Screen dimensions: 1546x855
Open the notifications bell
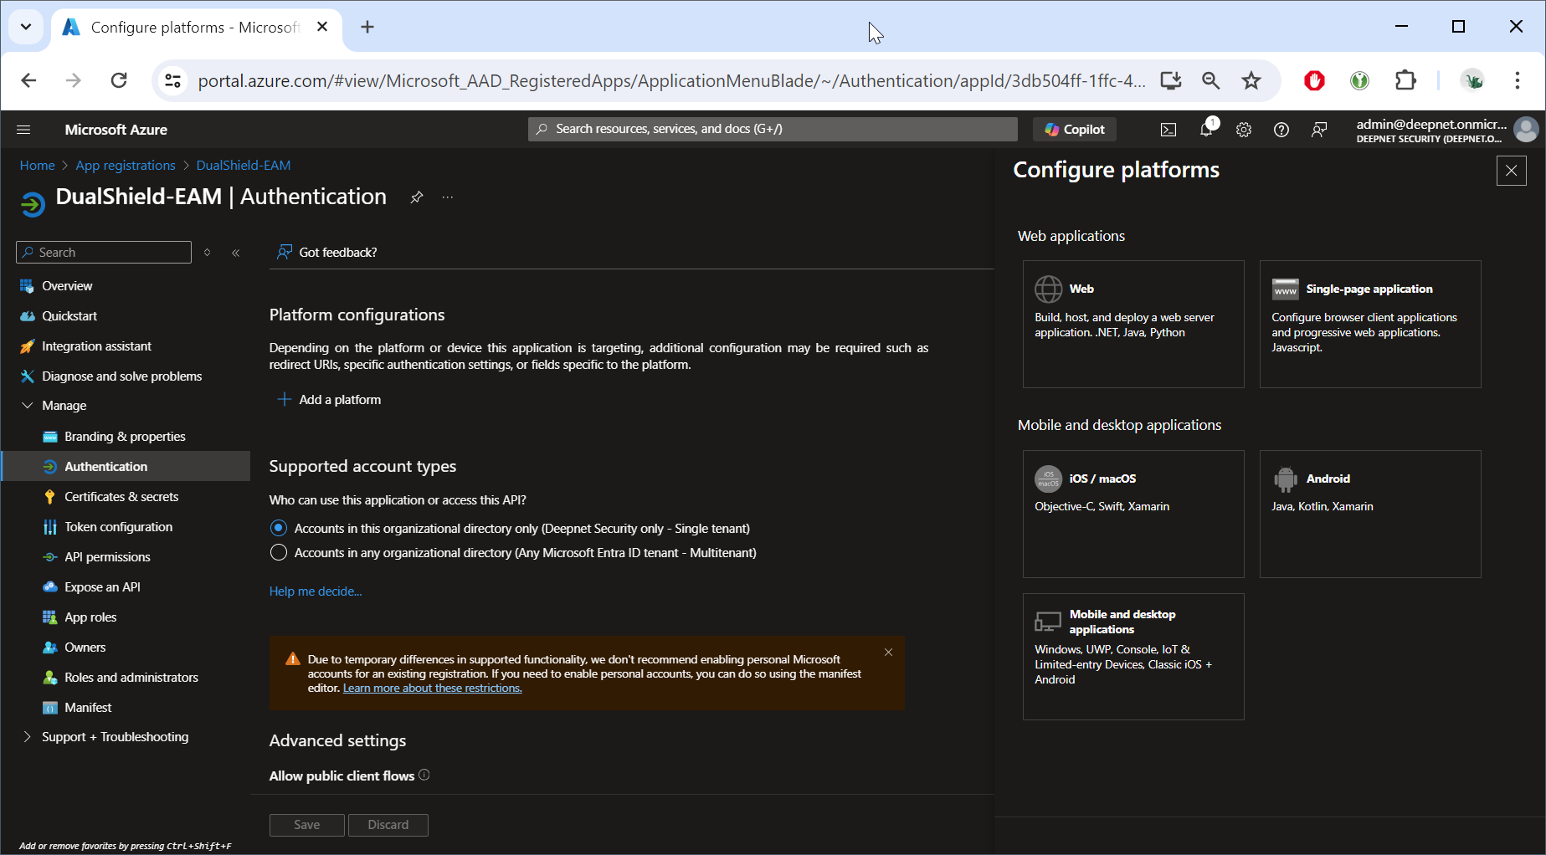pos(1206,130)
